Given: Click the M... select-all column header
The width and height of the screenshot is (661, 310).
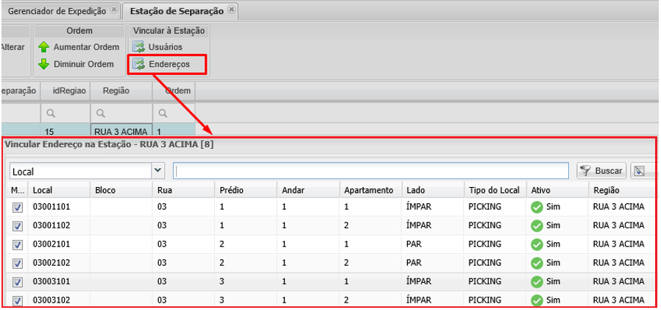Looking at the screenshot, I should click(18, 190).
